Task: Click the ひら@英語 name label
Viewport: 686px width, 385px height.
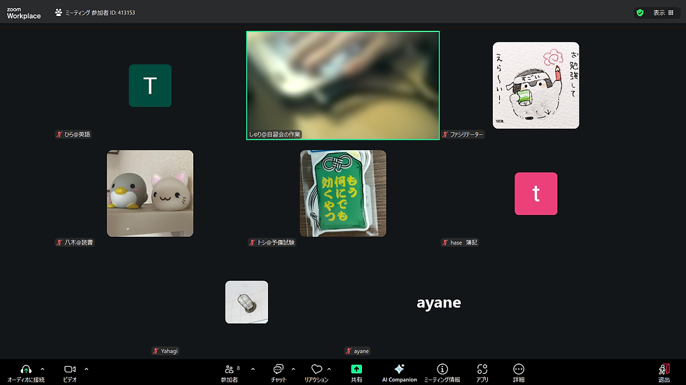Action: click(73, 134)
